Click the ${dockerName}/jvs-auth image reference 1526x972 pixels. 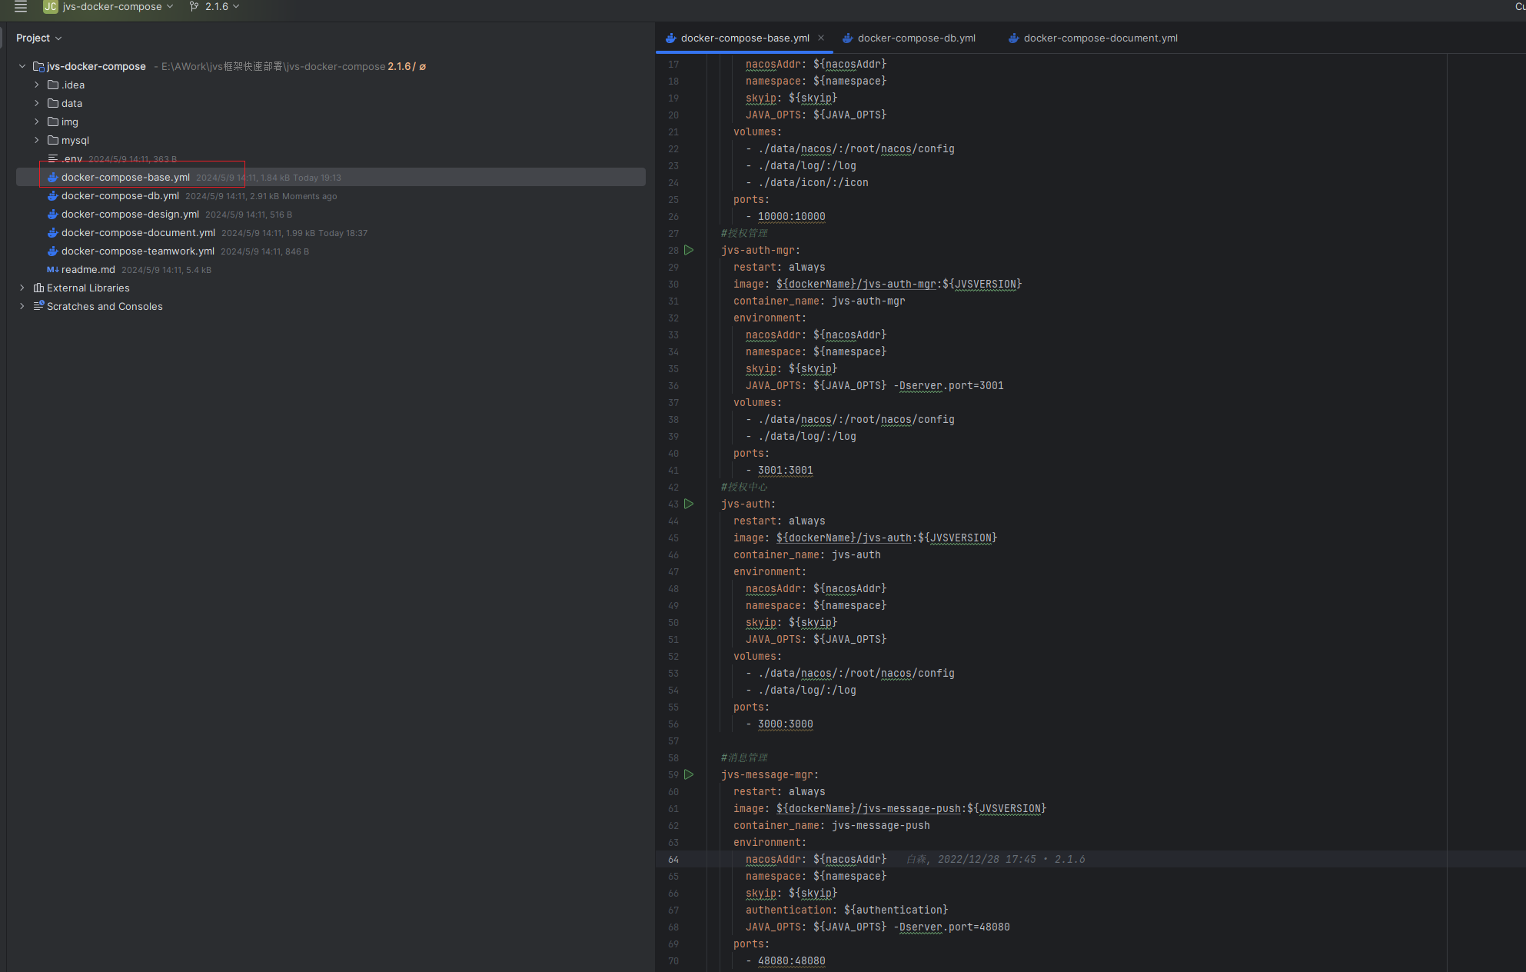843,538
